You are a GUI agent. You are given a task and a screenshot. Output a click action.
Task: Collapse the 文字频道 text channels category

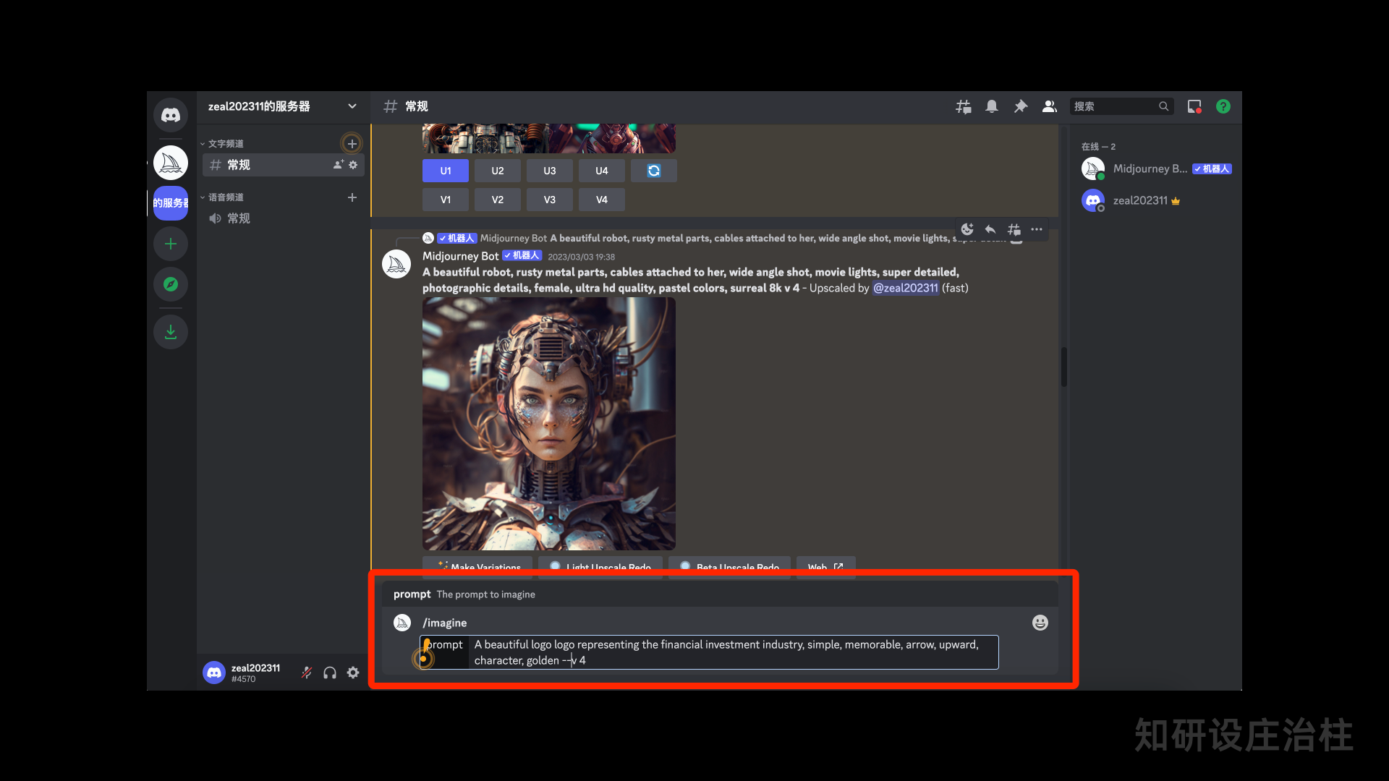[x=225, y=144]
